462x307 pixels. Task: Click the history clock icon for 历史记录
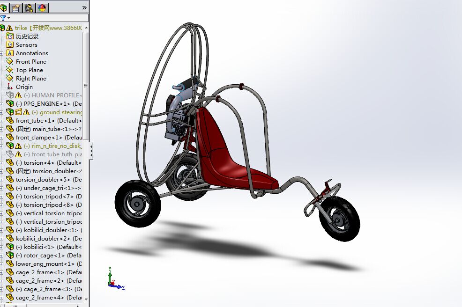10,36
